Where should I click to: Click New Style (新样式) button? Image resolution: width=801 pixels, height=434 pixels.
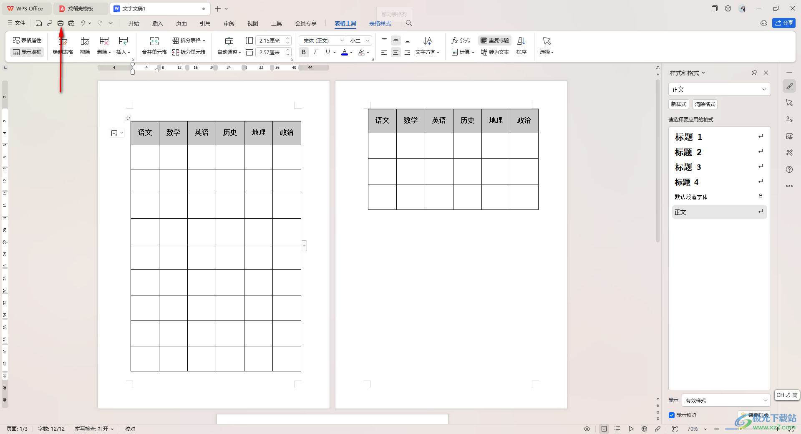coord(679,104)
